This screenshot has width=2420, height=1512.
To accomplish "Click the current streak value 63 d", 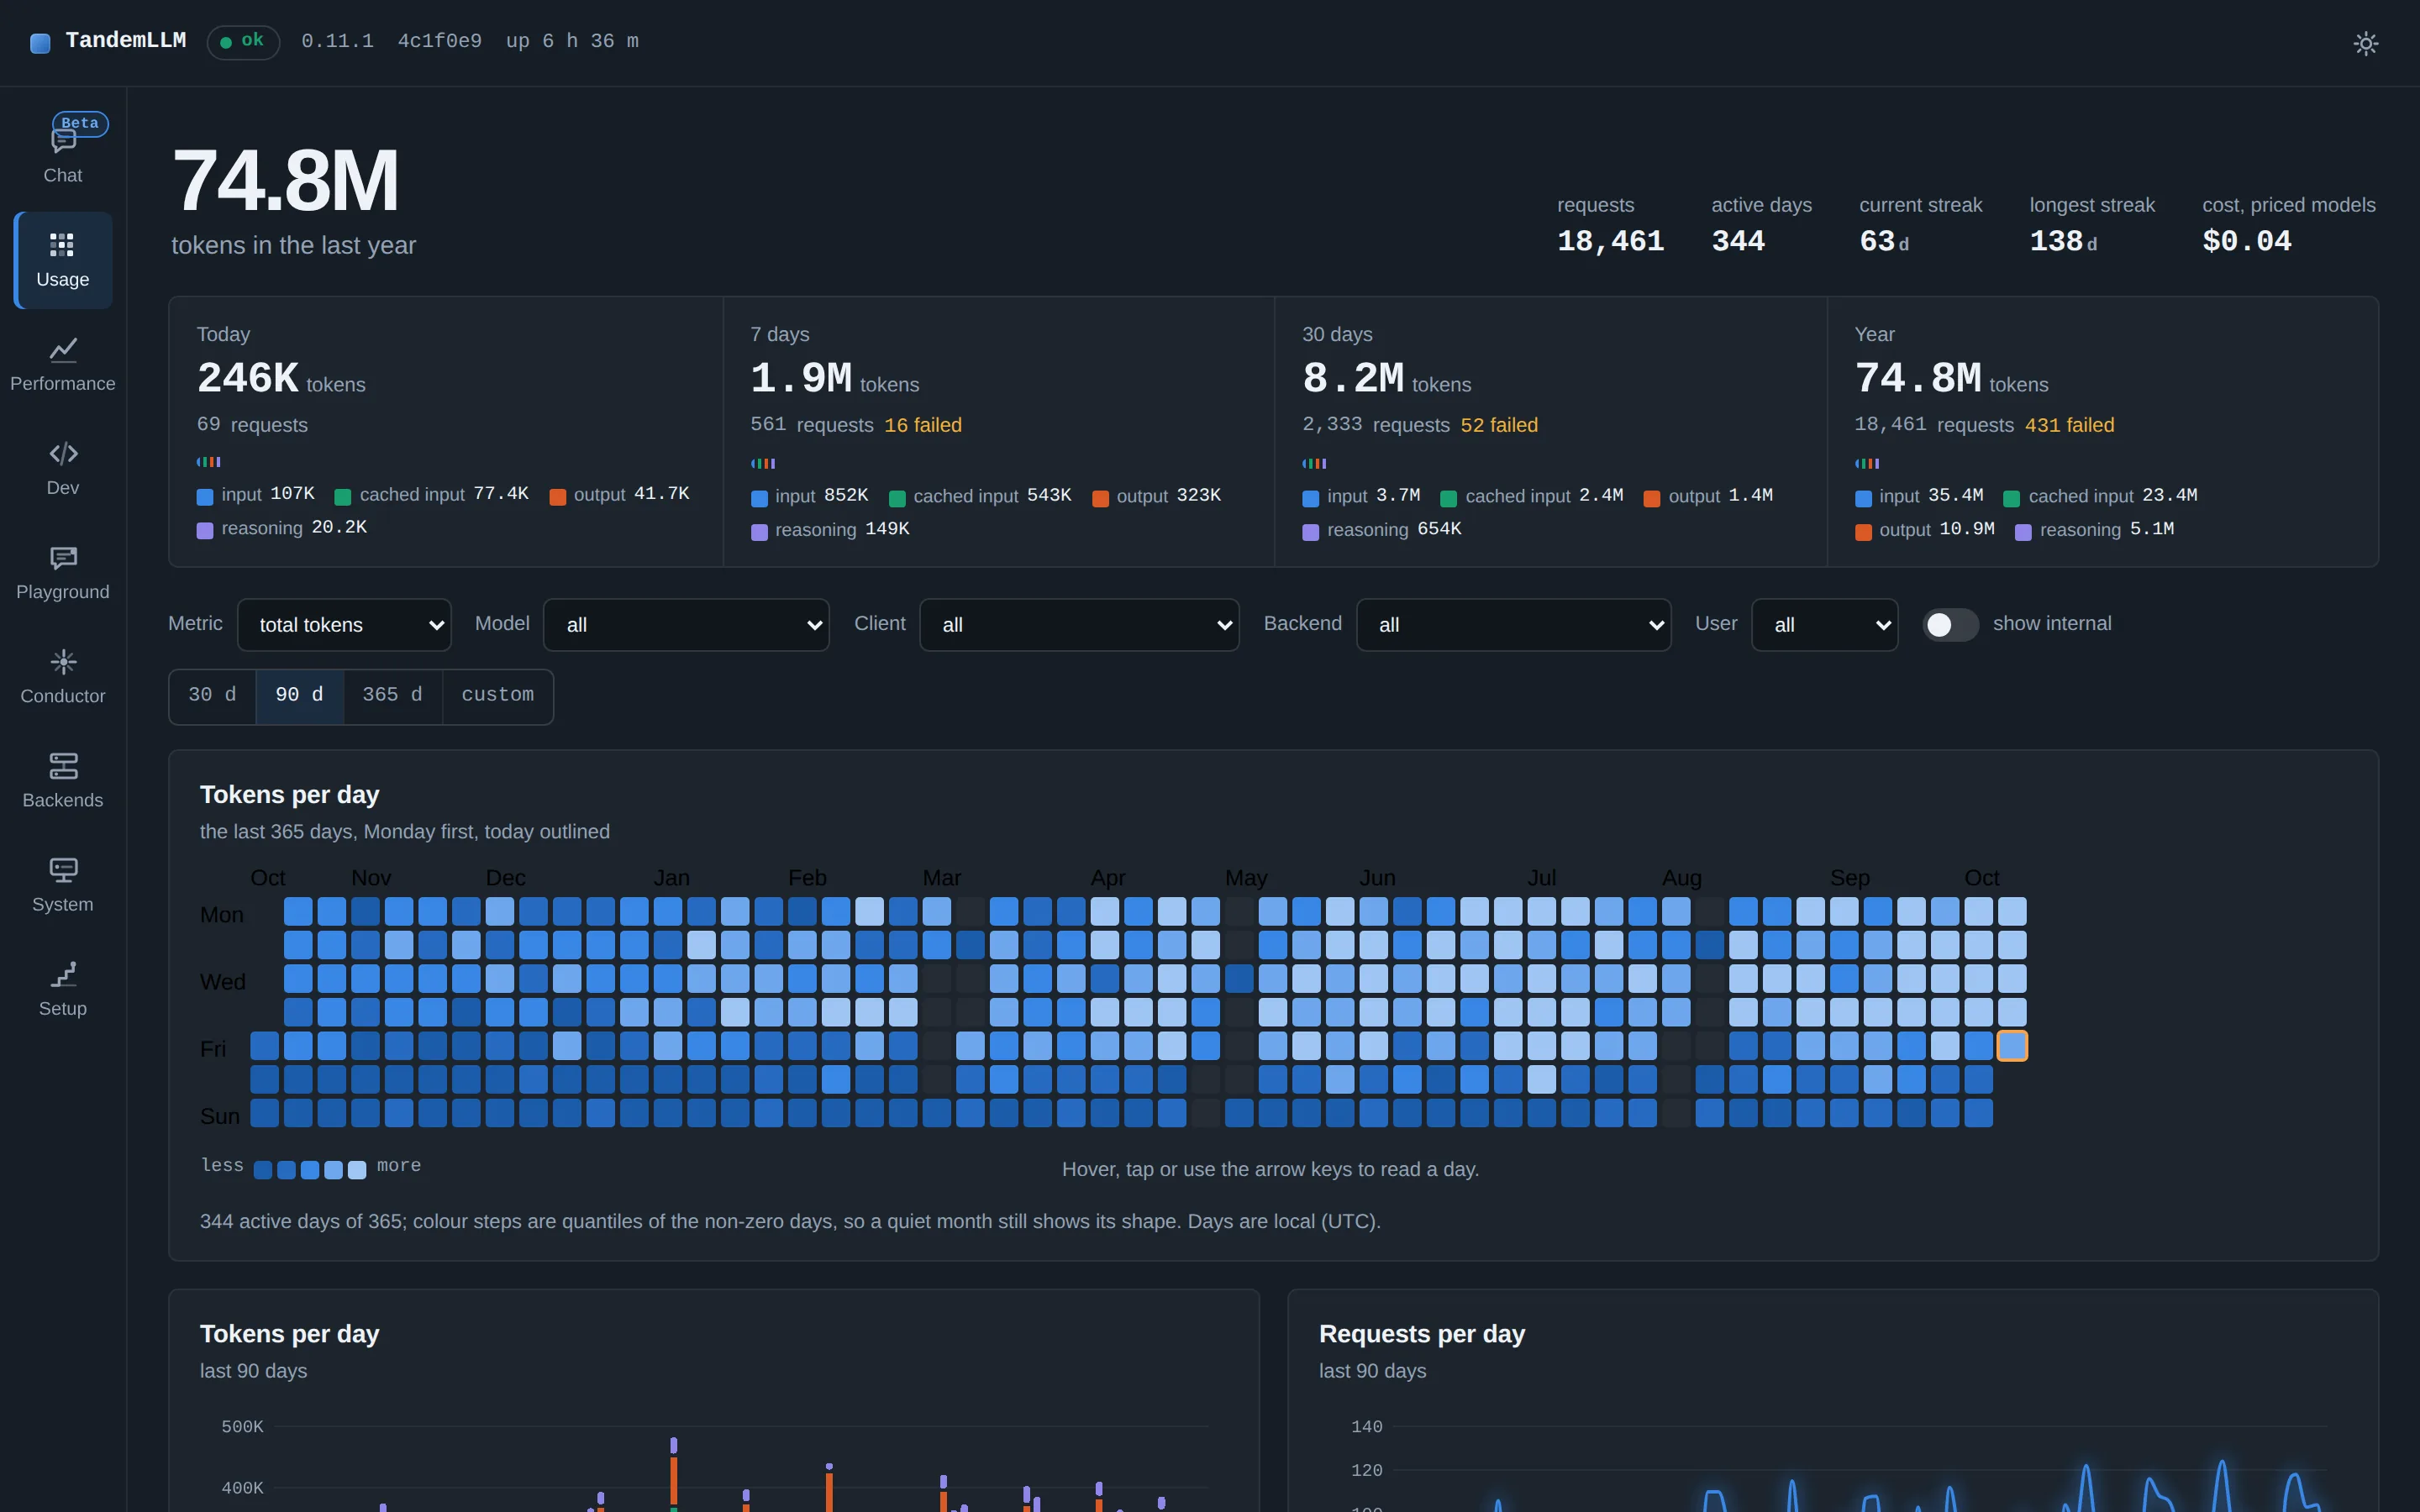I will [x=1884, y=241].
